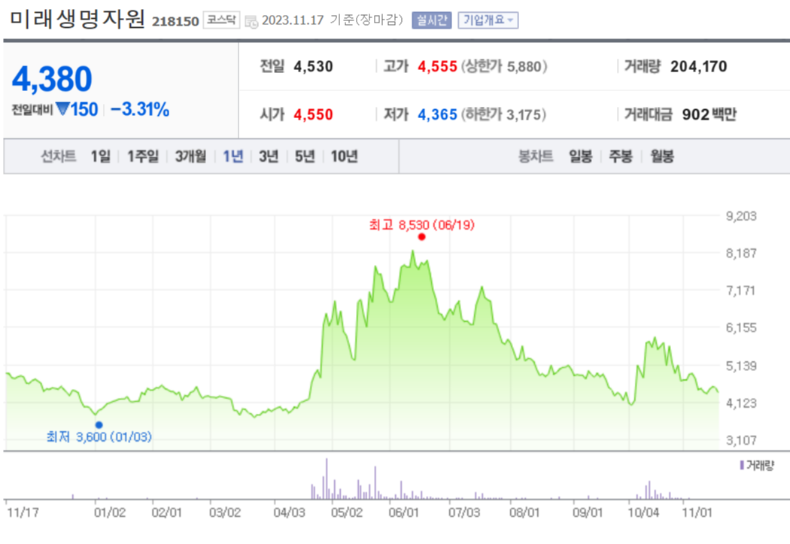Click the tallest volume bar near 05/02
The height and width of the screenshot is (544, 790).
tap(327, 479)
